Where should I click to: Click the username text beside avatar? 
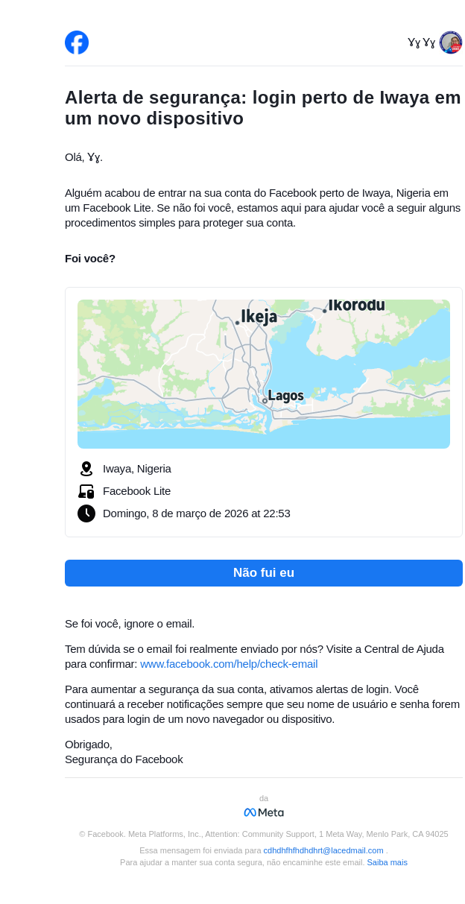pos(421,42)
